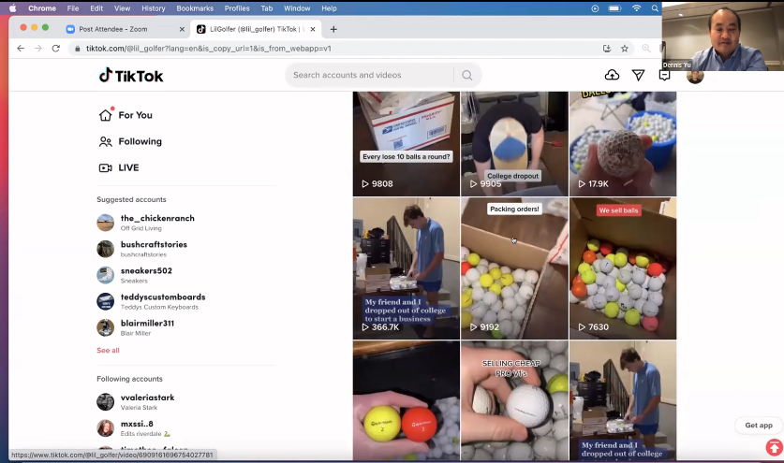Open the 'Every lose 10 balls a round?' video
The height and width of the screenshot is (463, 784).
point(406,144)
